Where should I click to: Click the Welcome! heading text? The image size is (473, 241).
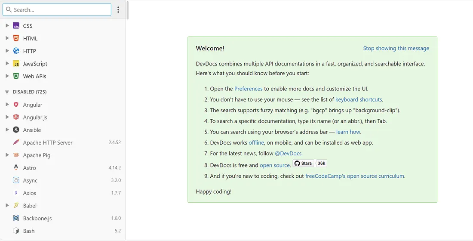click(210, 48)
